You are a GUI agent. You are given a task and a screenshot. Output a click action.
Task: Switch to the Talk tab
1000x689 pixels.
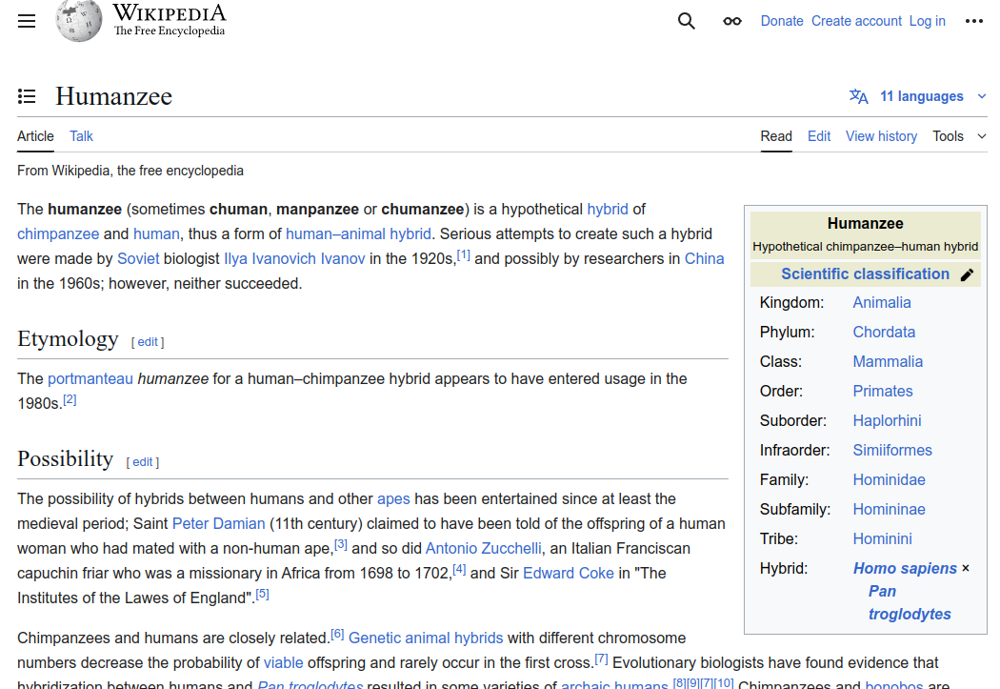pyautogui.click(x=81, y=136)
